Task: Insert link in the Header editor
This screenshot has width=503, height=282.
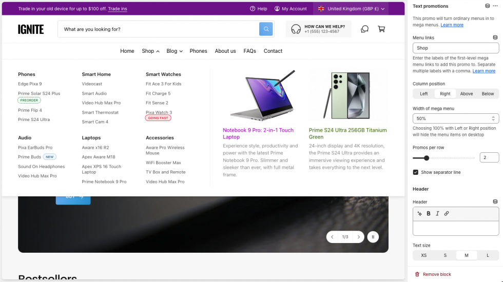Action: pos(447,214)
